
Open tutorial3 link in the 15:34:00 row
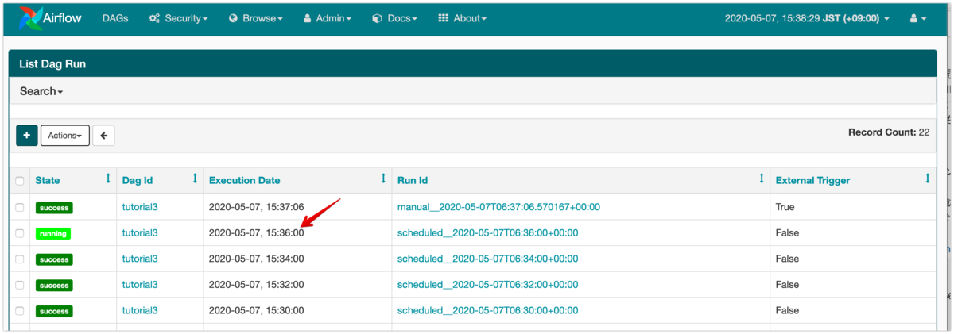140,259
